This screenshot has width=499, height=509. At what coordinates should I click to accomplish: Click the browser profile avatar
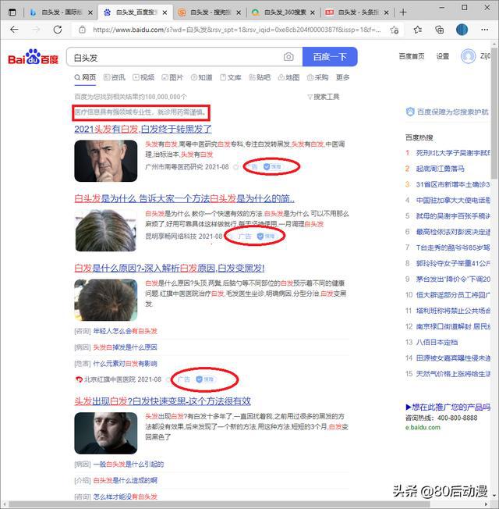point(462,30)
